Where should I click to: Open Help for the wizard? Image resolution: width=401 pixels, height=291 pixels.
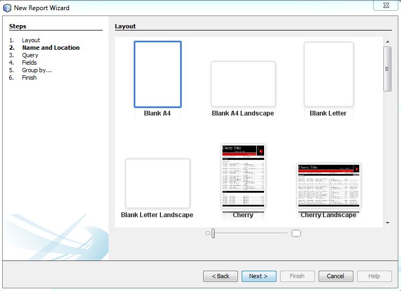374,276
